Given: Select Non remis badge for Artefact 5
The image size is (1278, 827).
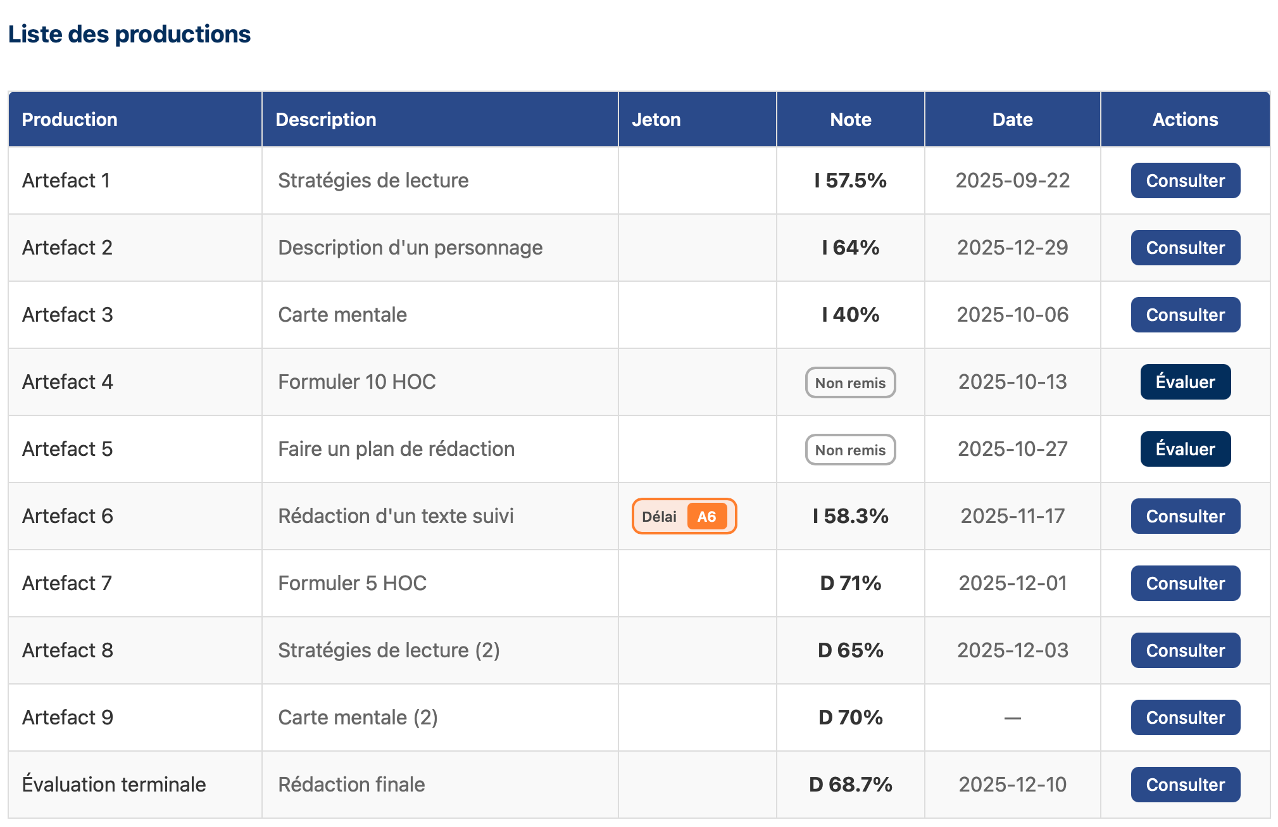Looking at the screenshot, I should click(x=849, y=450).
